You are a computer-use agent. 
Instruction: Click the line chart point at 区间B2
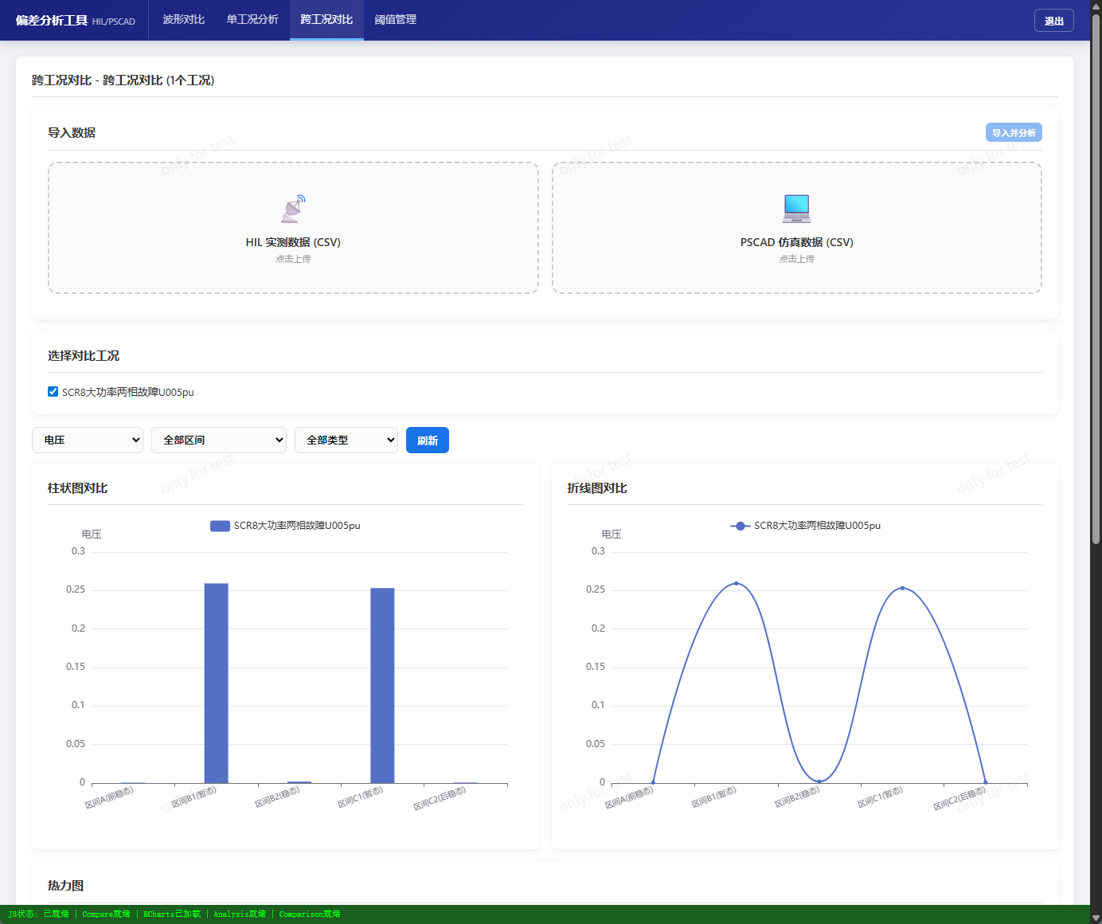pos(819,781)
